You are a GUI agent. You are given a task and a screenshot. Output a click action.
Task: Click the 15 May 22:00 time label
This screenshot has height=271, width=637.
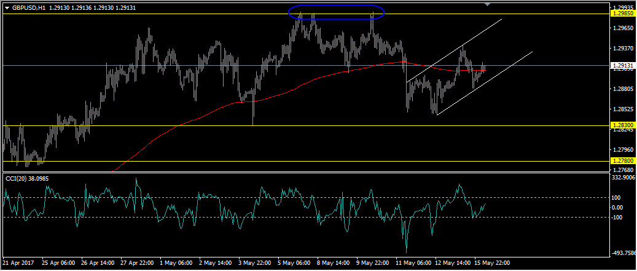(x=493, y=263)
